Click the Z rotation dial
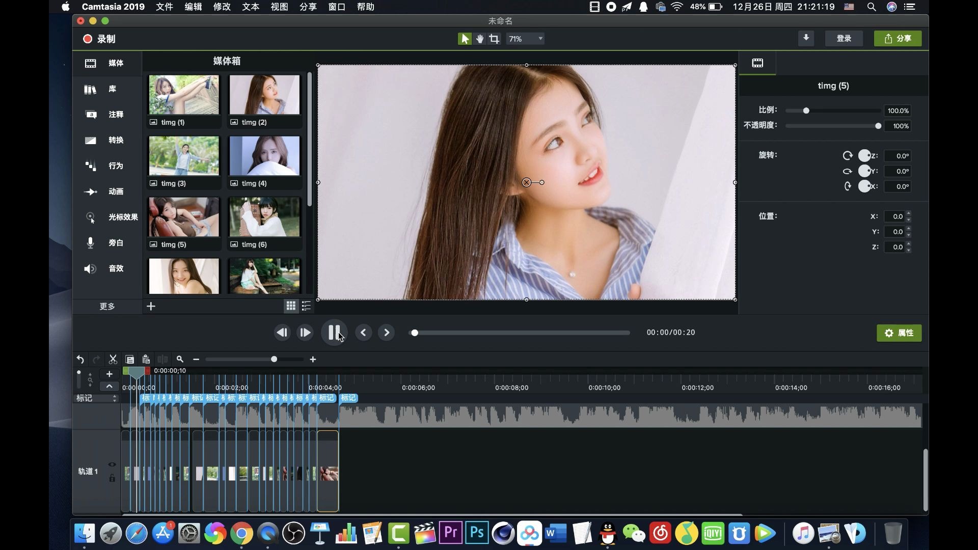The height and width of the screenshot is (550, 978). click(x=864, y=156)
